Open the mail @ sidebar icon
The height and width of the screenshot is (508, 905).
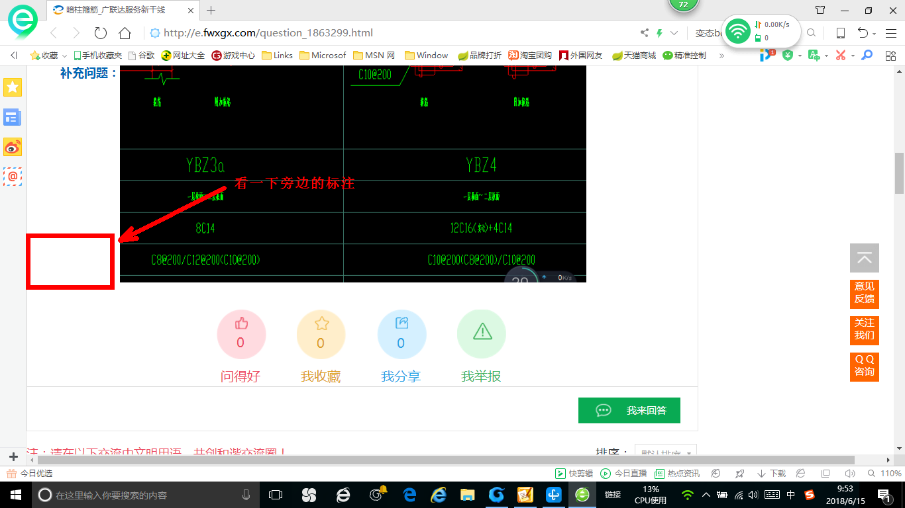click(x=13, y=177)
